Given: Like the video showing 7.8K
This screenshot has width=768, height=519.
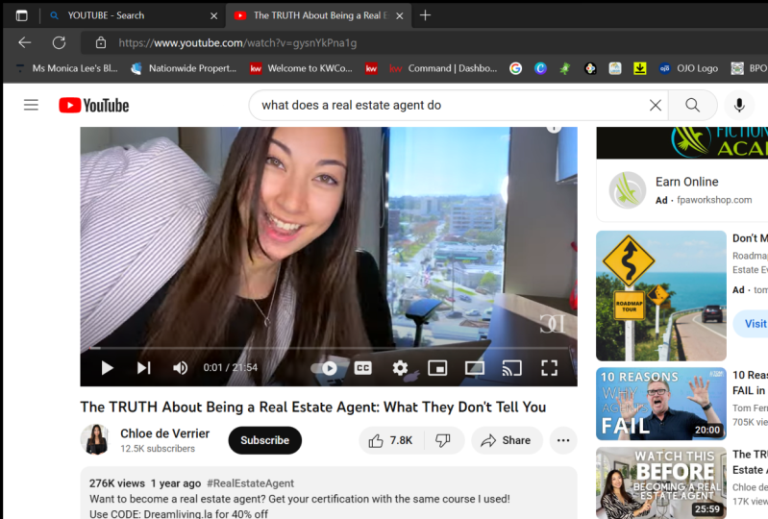Looking at the screenshot, I should (390, 440).
